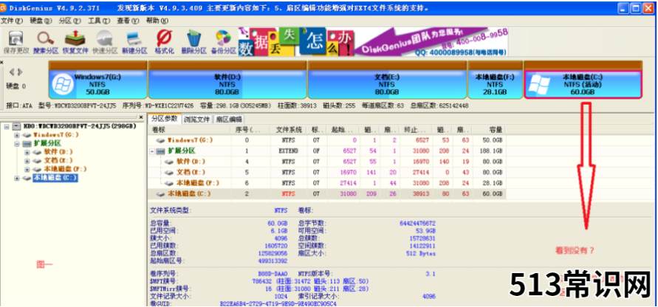Click drive icon beside 文档(E:) in tree
Viewport: 658px width, 307px height.
point(38,161)
